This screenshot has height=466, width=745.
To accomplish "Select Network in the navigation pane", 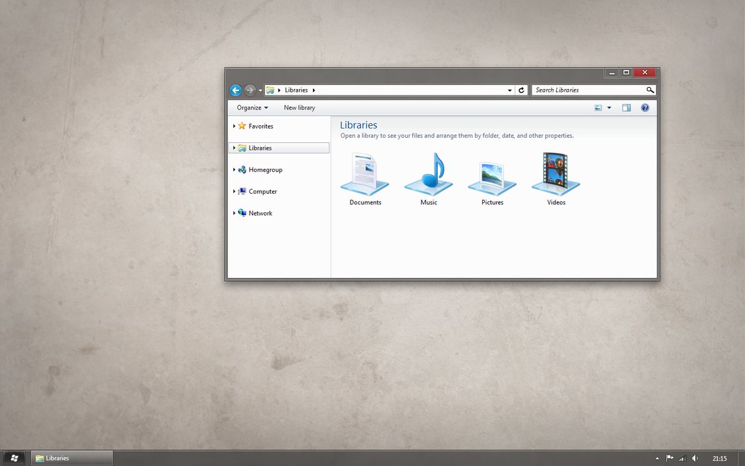I will pyautogui.click(x=260, y=214).
